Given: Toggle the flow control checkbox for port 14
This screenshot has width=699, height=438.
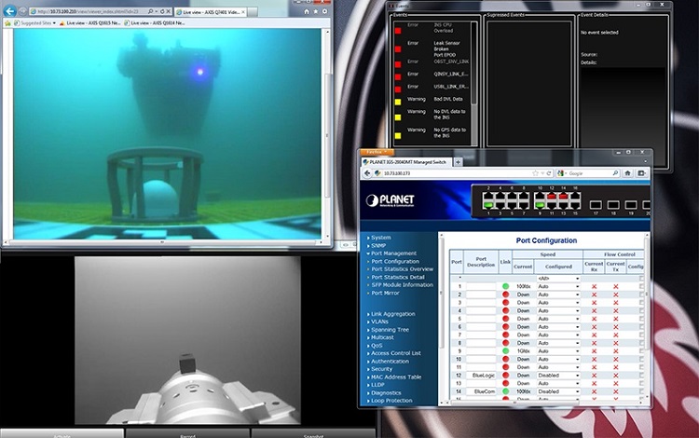Looking at the screenshot, I should (x=641, y=391).
